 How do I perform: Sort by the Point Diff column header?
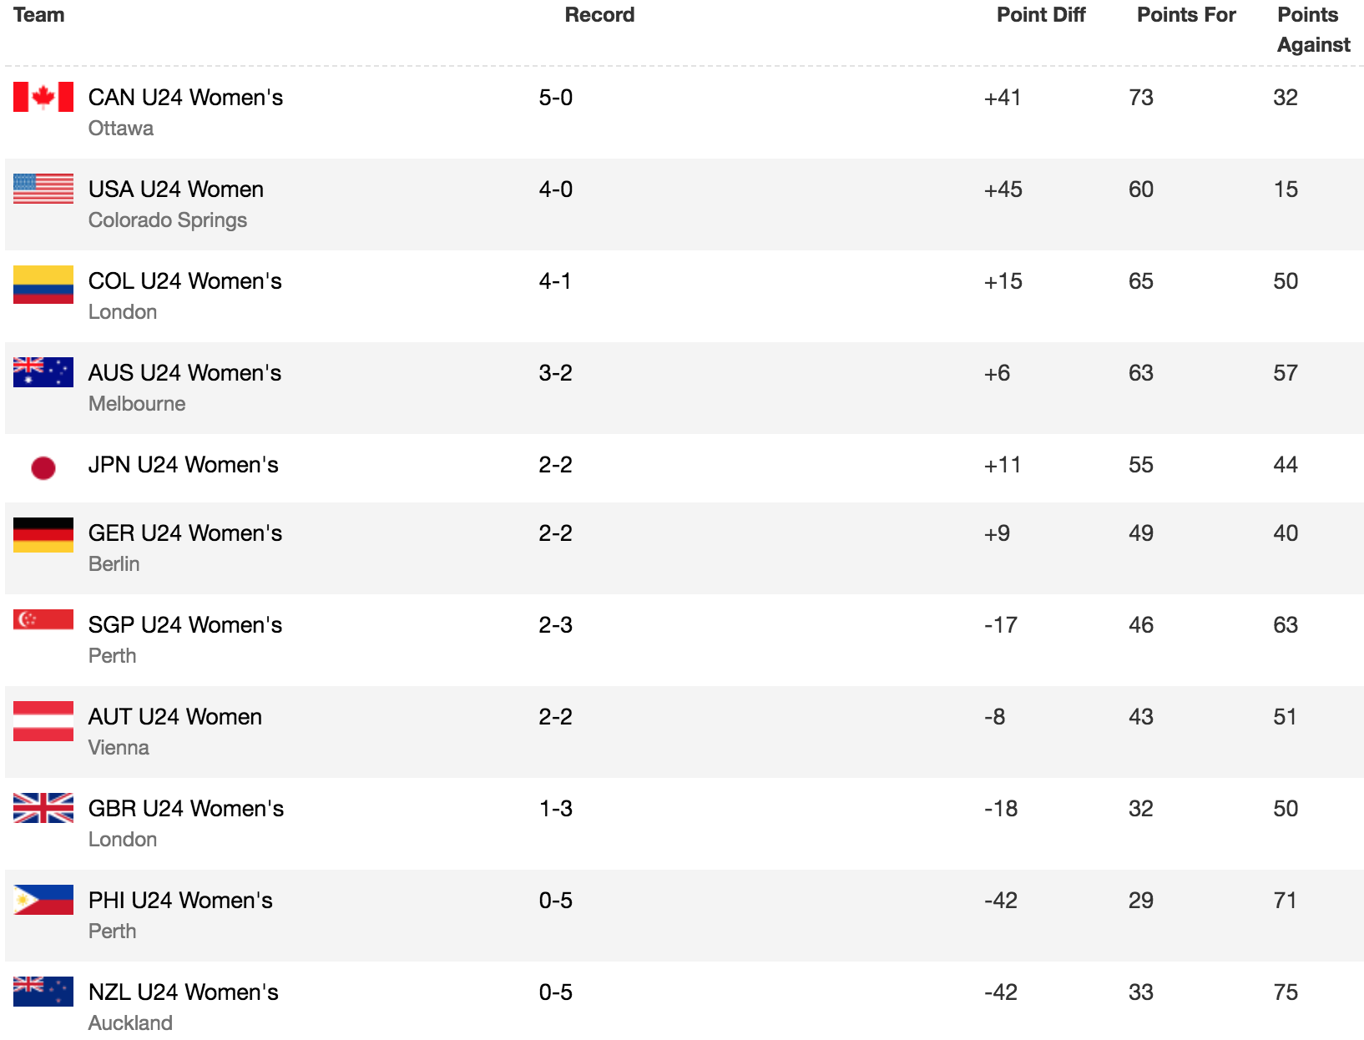[x=1041, y=15]
